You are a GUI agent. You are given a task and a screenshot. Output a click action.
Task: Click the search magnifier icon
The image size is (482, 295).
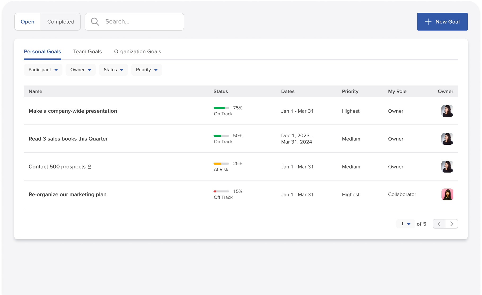tap(95, 22)
